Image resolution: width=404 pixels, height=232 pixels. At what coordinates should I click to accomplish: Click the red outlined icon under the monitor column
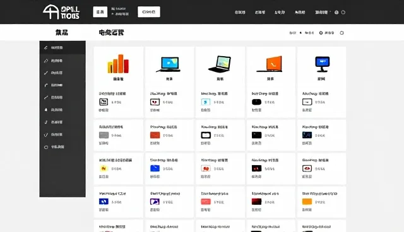pos(307,168)
